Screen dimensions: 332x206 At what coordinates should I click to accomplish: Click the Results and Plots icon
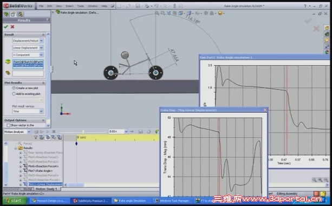tap(157, 132)
